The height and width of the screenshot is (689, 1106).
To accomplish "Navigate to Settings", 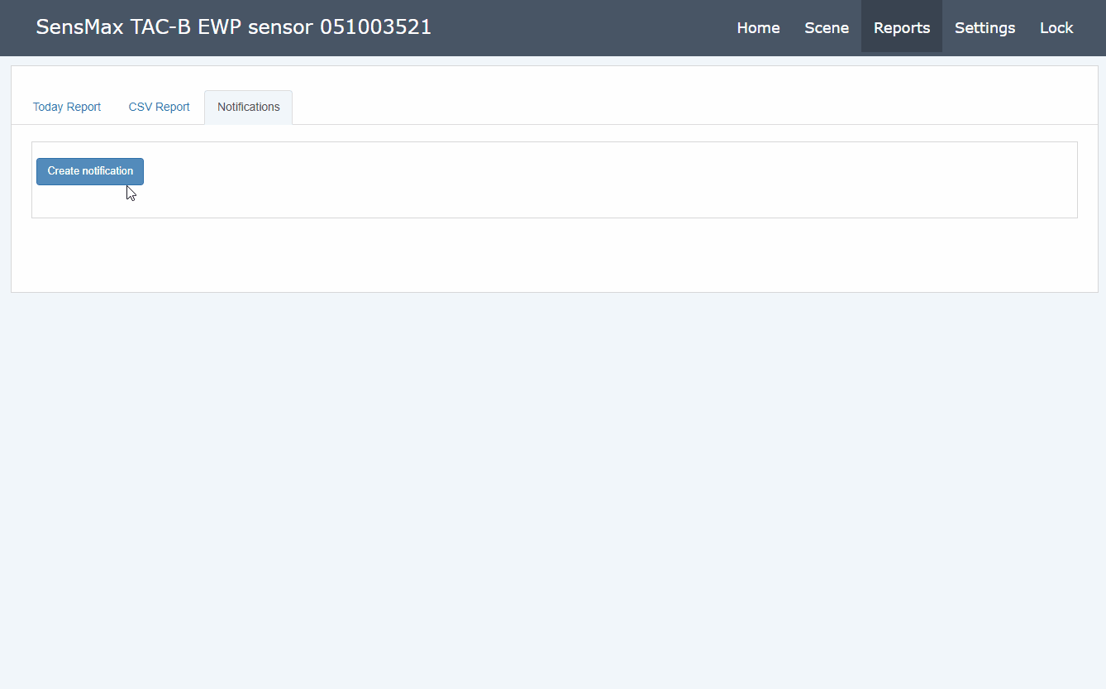I will tap(984, 27).
